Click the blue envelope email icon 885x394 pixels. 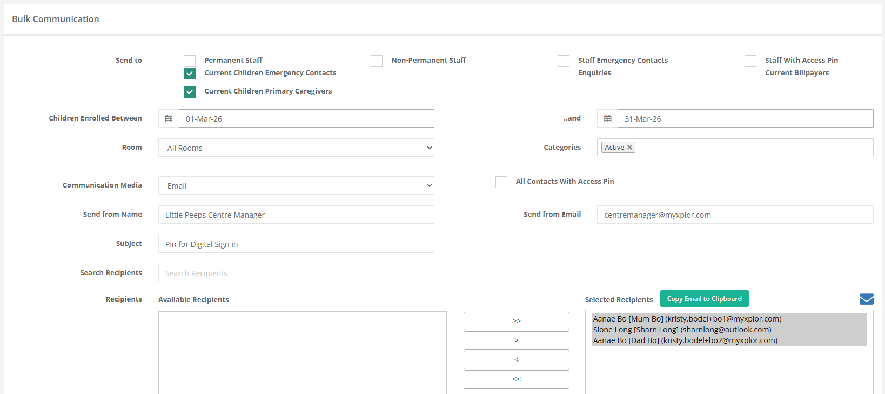[x=866, y=299]
